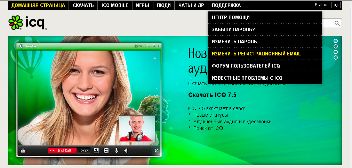This screenshot has width=352, height=168.
Task: Select the fourth slide indicator dot
Action: (x=336, y=58)
